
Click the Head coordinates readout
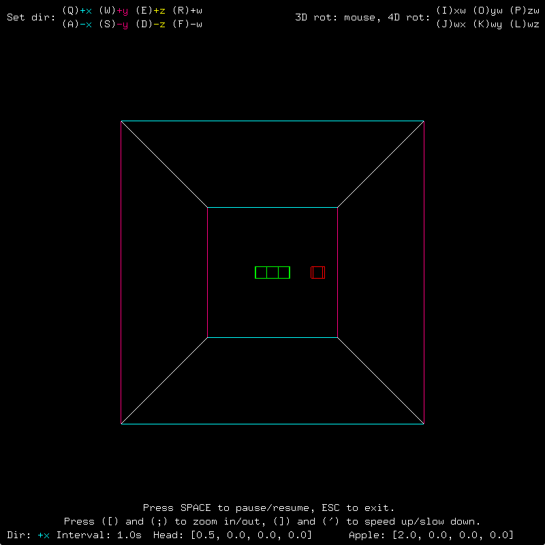click(232, 535)
